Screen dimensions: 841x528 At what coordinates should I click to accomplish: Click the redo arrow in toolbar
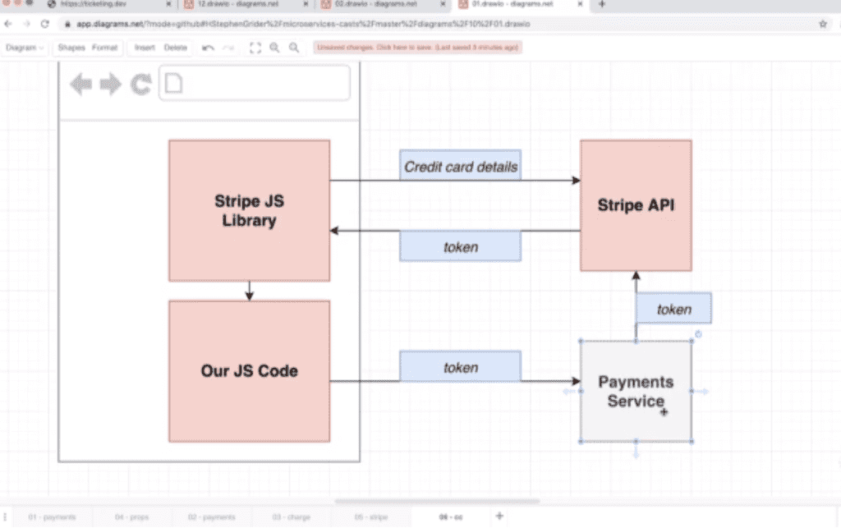pos(228,48)
